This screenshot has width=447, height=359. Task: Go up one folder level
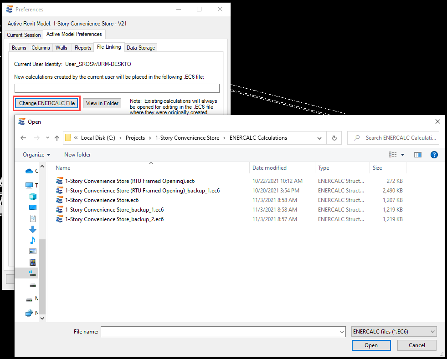57,138
